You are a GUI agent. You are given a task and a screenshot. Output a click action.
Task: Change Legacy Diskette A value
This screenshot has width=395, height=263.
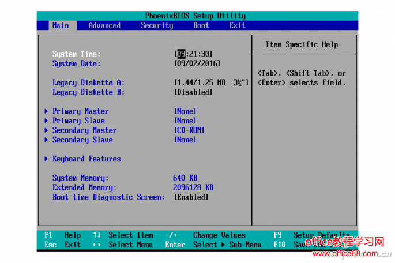pos(211,82)
